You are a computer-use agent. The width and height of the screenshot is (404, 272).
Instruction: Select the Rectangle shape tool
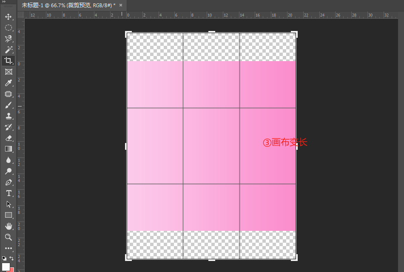(8, 215)
